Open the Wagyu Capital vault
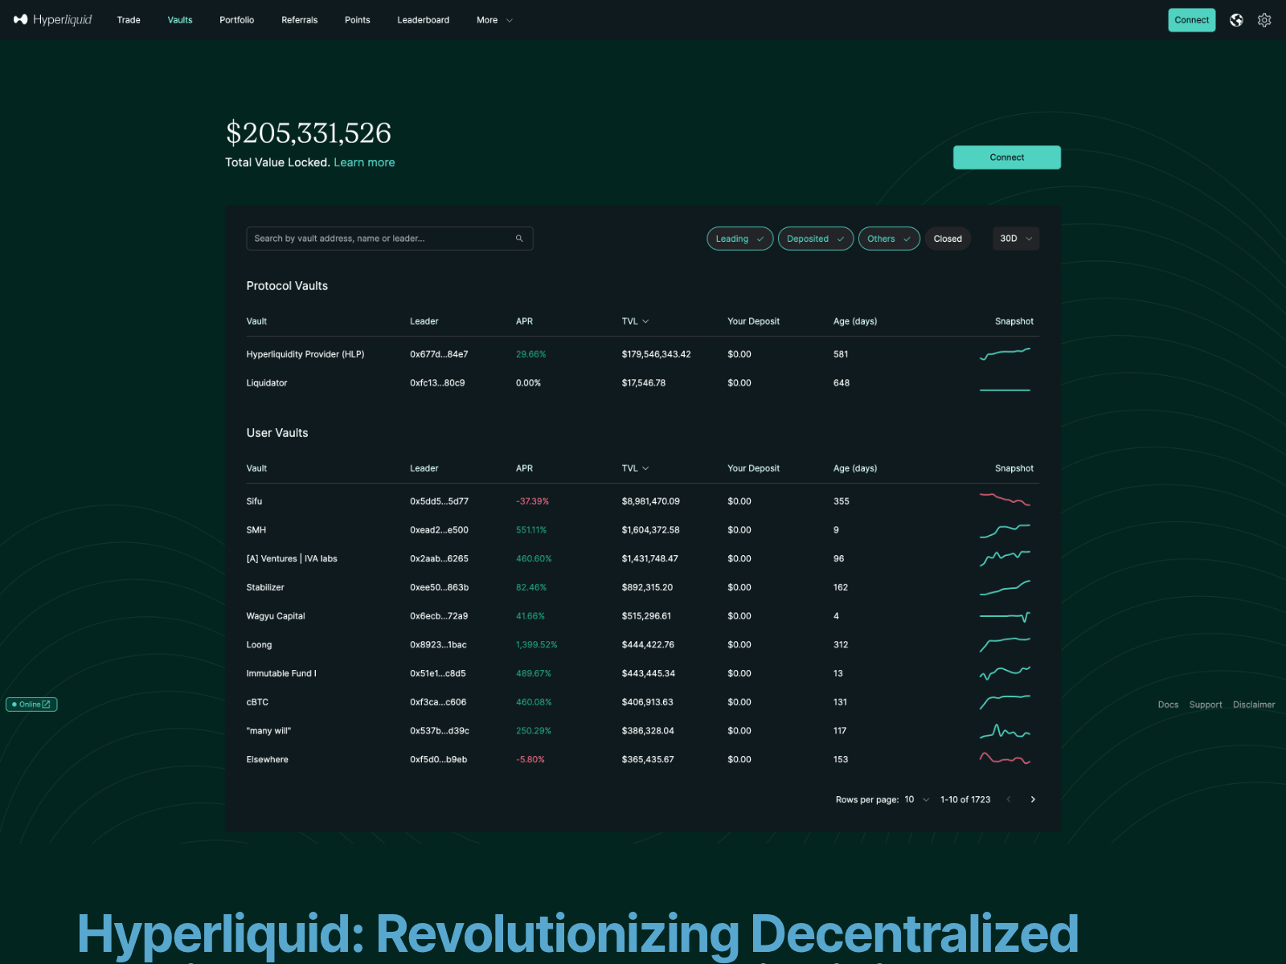This screenshot has height=964, width=1286. click(276, 616)
